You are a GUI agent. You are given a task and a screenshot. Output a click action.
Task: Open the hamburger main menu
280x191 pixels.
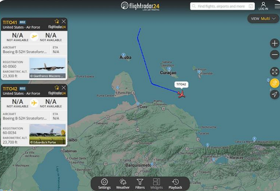point(277,6)
